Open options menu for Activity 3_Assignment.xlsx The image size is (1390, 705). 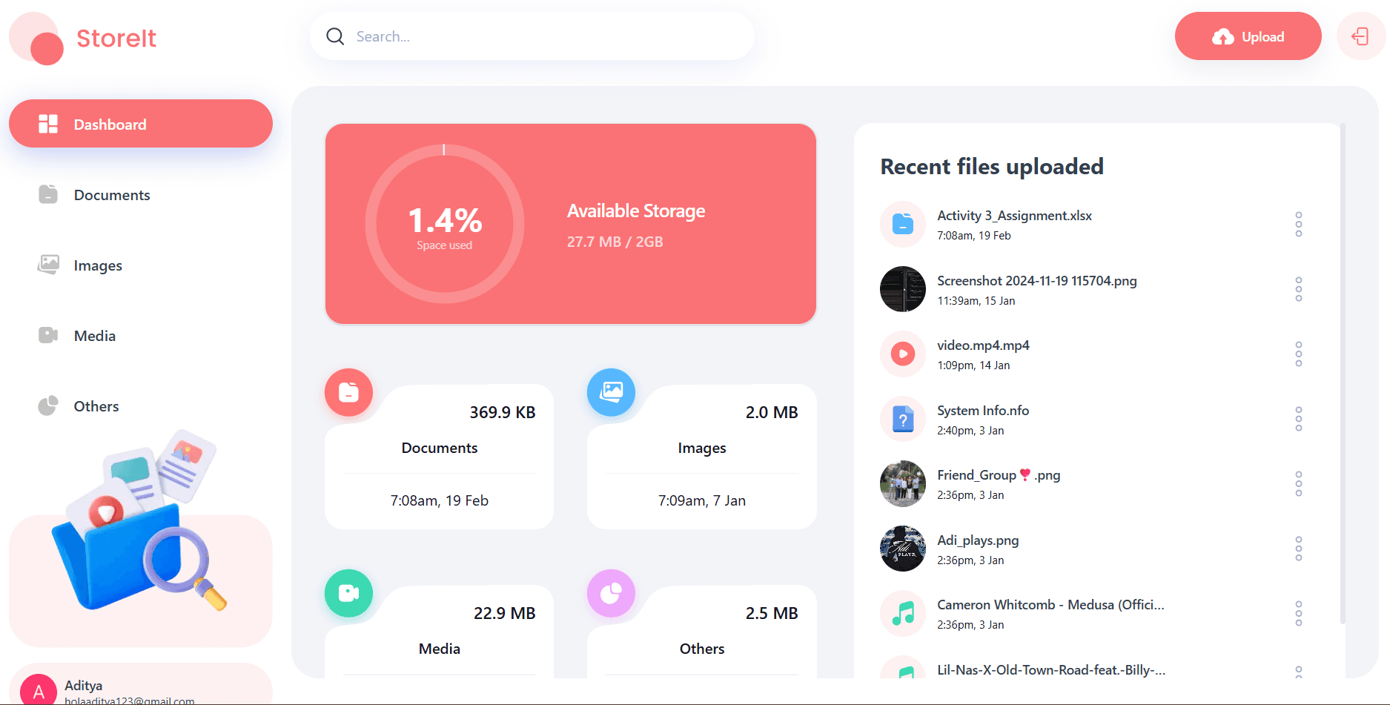pos(1298,224)
